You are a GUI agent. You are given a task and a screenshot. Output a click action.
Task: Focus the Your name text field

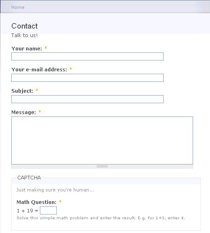87,56
